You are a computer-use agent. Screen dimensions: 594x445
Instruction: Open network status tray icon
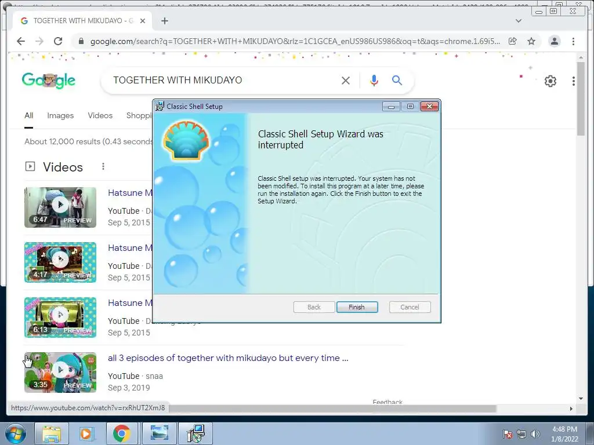click(x=521, y=434)
